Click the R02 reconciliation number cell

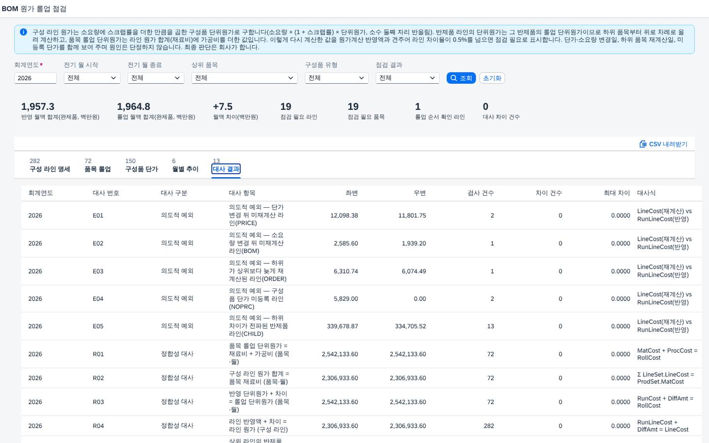98,378
